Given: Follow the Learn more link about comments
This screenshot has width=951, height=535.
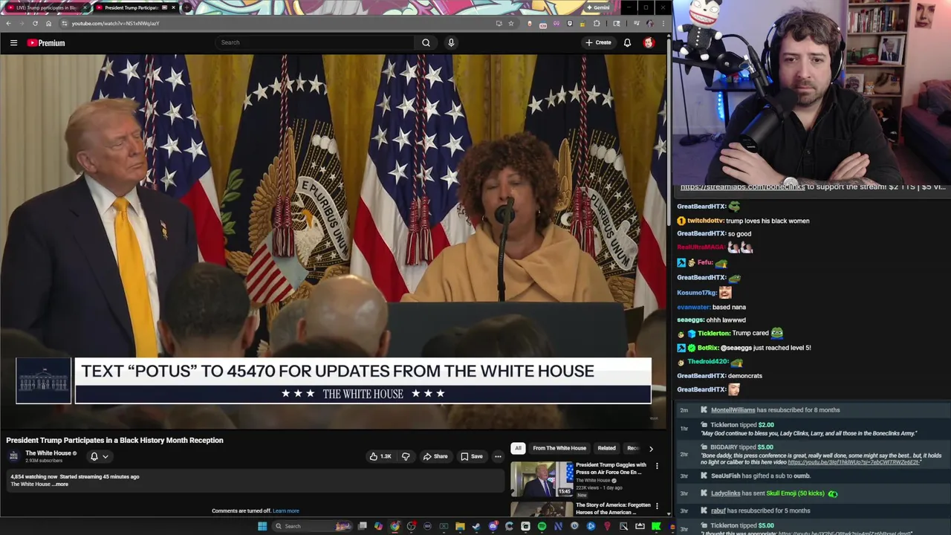Looking at the screenshot, I should point(286,510).
